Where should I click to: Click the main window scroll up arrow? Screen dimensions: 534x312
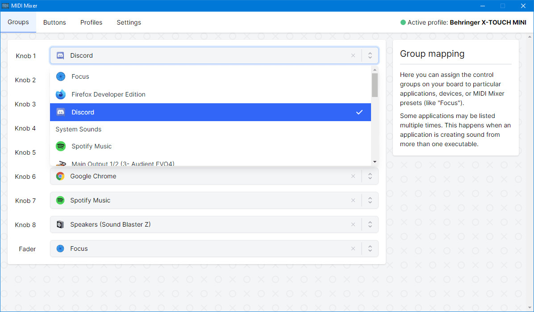coord(530,37)
